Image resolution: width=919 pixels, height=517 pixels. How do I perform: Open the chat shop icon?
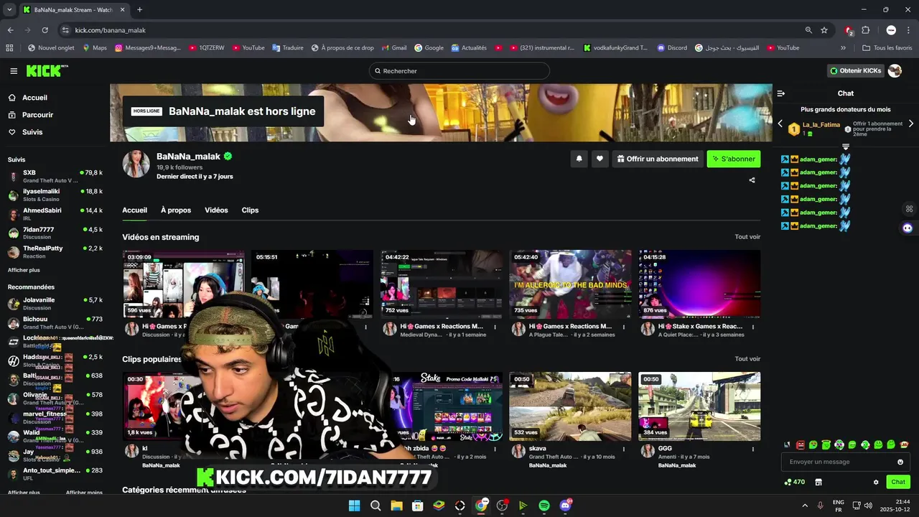[x=818, y=482]
